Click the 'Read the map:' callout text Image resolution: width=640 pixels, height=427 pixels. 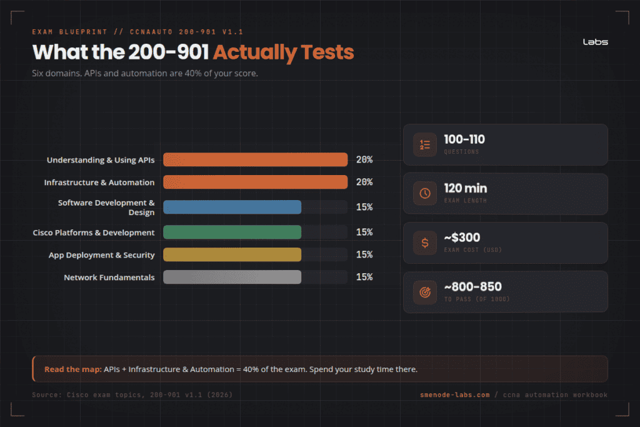(x=72, y=369)
